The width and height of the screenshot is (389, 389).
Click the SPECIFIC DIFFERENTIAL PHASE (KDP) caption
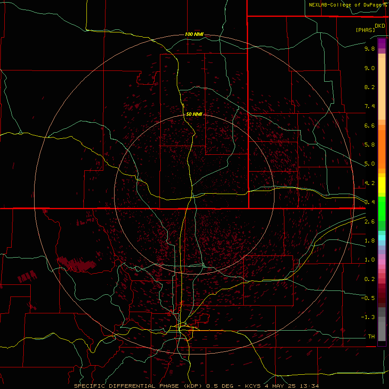(138, 386)
